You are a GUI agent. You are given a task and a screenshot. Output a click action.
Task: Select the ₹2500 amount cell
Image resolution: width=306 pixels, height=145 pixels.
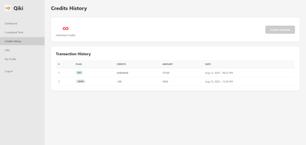coord(166,73)
